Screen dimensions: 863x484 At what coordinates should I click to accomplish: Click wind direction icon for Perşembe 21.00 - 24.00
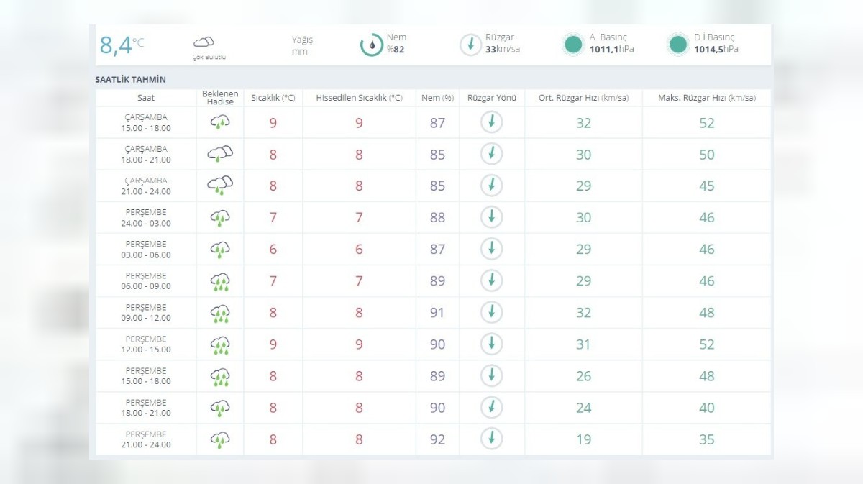(x=491, y=439)
